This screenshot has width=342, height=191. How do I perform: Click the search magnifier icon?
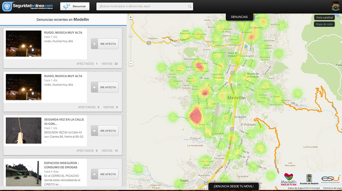coord(190,7)
